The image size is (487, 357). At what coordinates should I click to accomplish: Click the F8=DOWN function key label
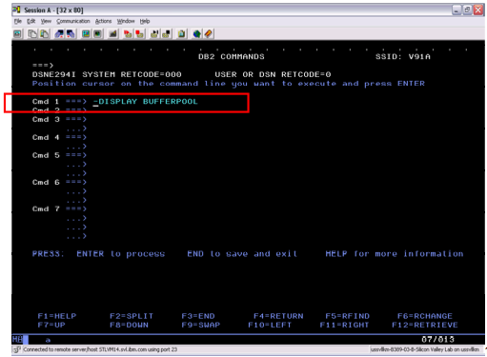129,325
